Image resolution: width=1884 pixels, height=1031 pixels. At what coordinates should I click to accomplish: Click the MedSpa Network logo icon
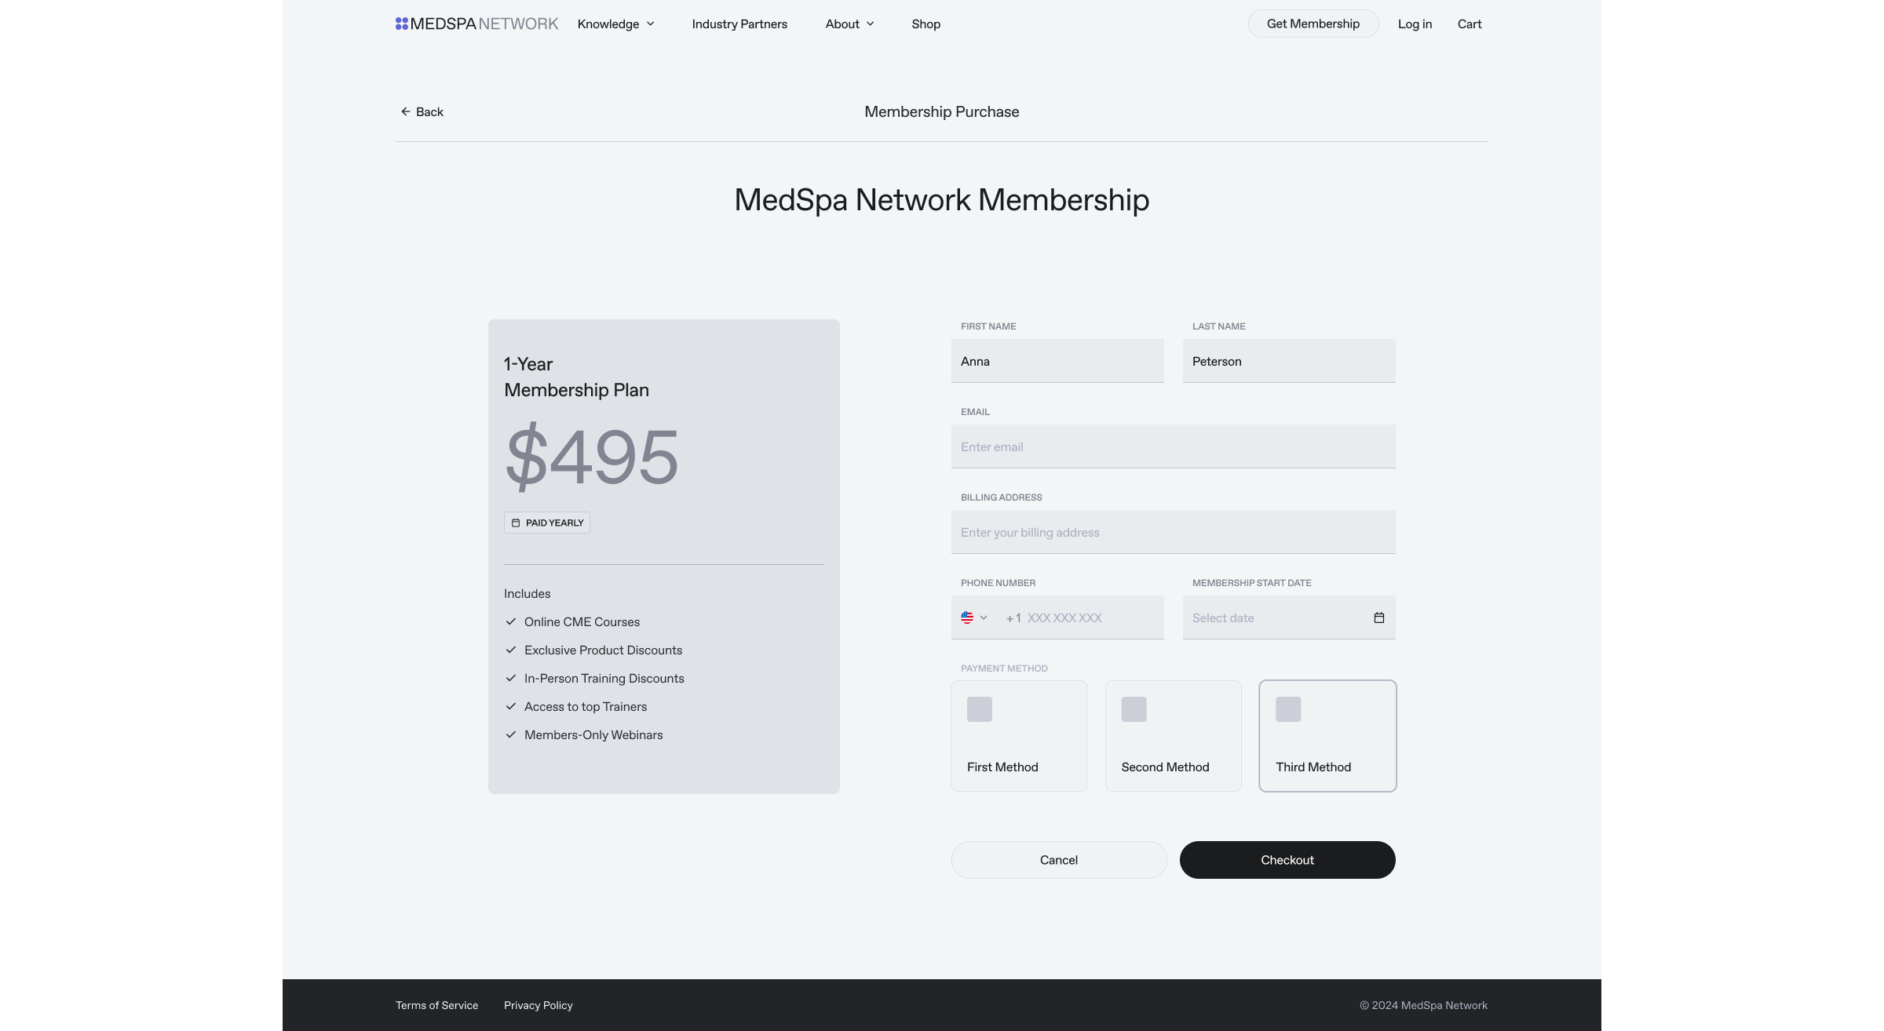point(401,24)
